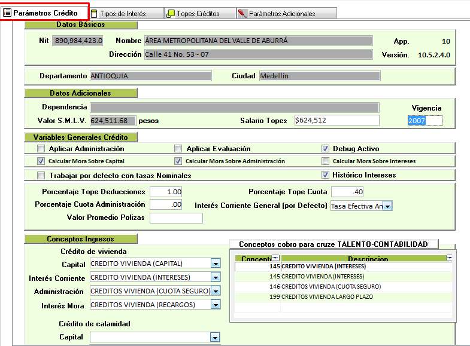Toggle the Histórico Intereses checkbox

[326, 175]
